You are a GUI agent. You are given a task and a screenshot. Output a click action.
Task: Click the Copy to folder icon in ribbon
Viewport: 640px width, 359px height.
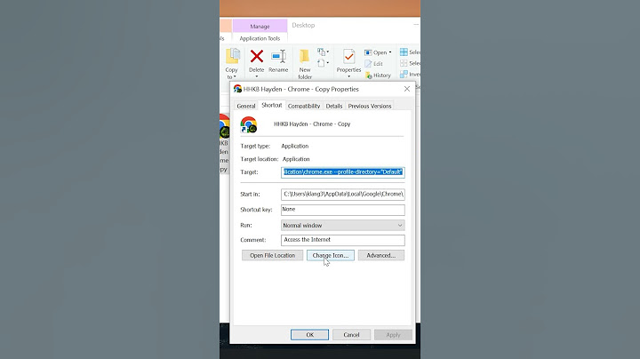[233, 56]
